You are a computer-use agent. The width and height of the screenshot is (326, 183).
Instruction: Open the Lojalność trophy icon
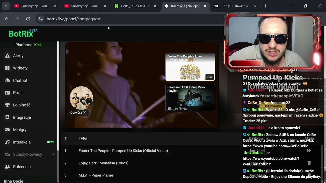[x=7, y=105]
